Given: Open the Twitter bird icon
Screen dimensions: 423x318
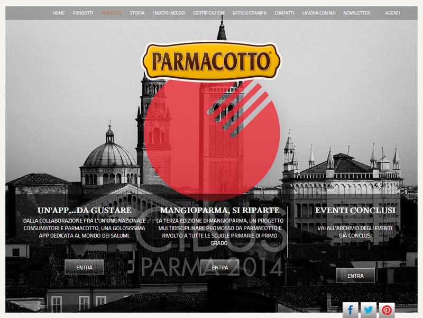Looking at the screenshot, I should coord(369,310).
